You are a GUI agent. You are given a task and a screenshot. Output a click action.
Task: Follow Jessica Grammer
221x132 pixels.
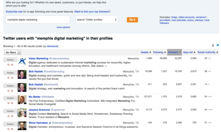(10, 111)
